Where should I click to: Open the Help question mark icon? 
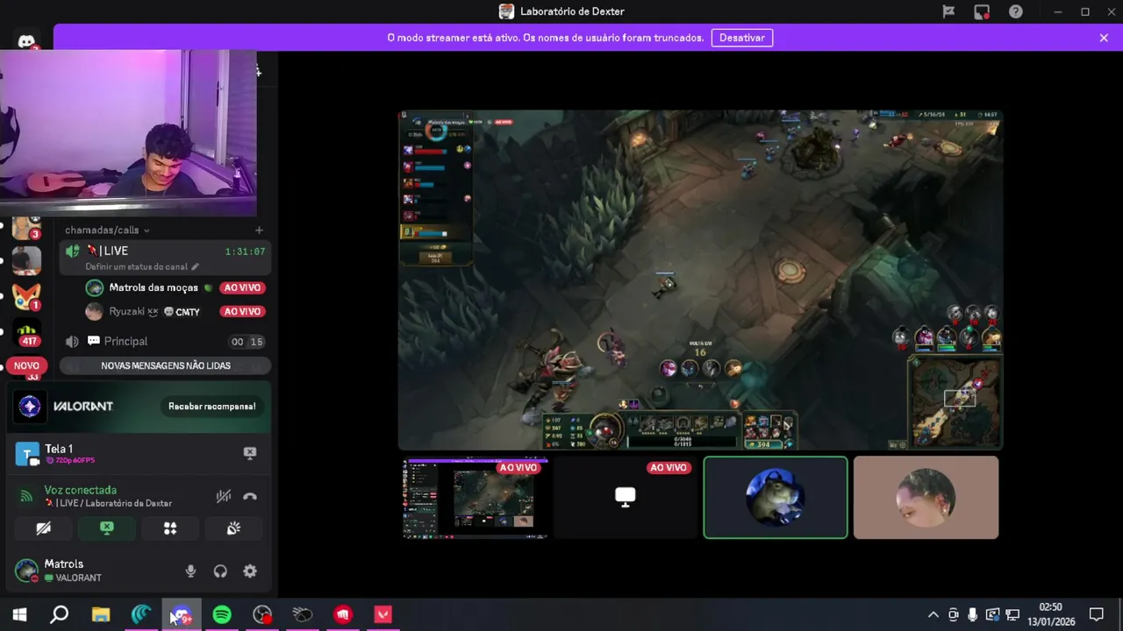[x=1015, y=11]
